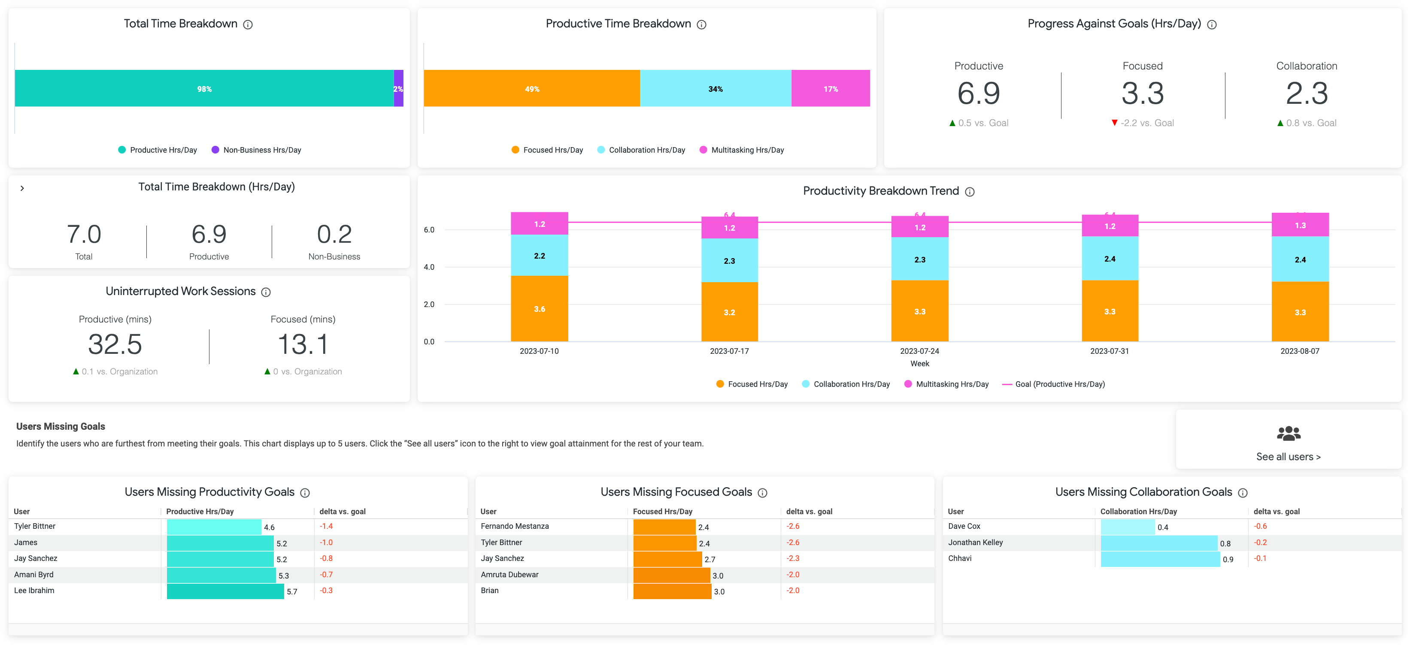Click the 2023-07-10 focused bar segment 3.6
The width and height of the screenshot is (1413, 645).
click(x=539, y=309)
